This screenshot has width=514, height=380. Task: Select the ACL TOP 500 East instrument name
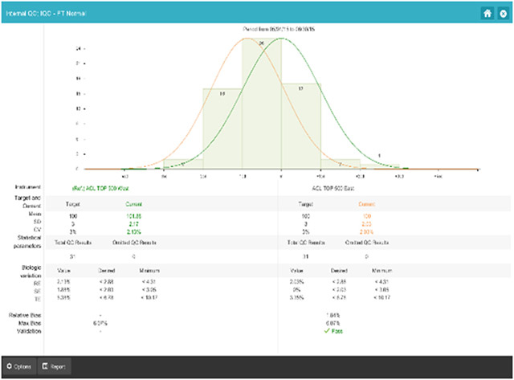(x=333, y=189)
